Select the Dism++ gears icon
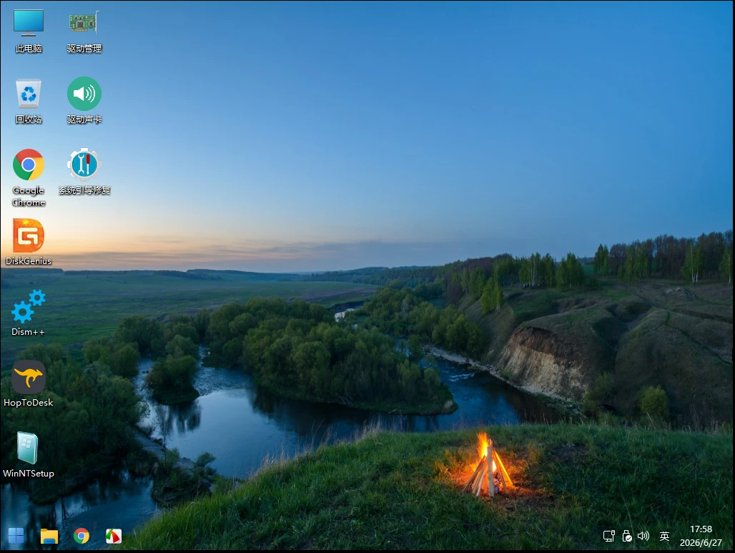Image resolution: width=735 pixels, height=553 pixels. tap(29, 313)
